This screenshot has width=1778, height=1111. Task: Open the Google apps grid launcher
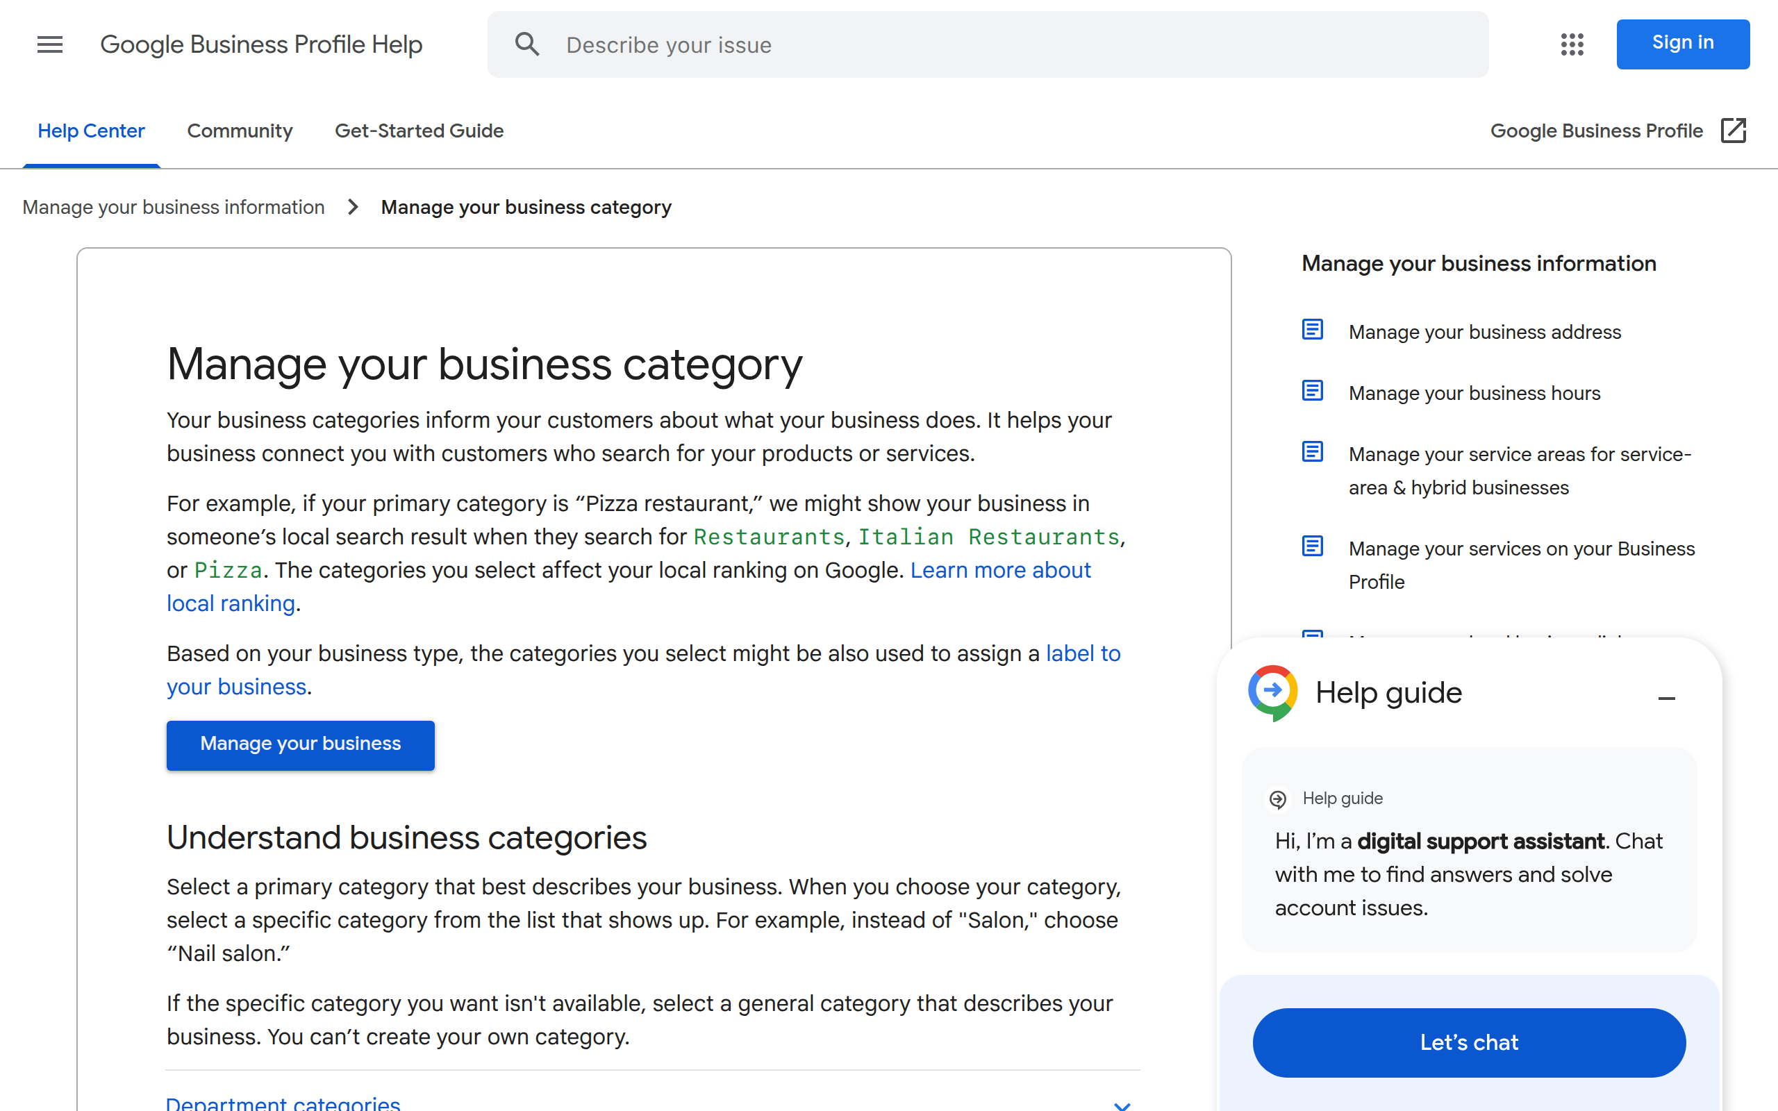1572,44
